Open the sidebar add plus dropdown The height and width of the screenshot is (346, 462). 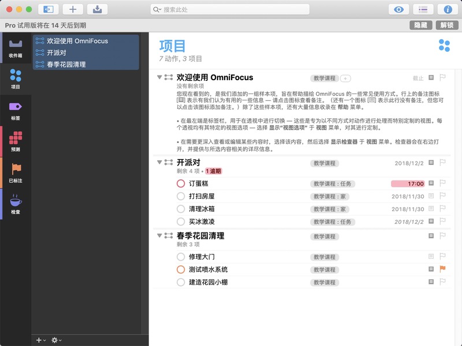click(40, 340)
